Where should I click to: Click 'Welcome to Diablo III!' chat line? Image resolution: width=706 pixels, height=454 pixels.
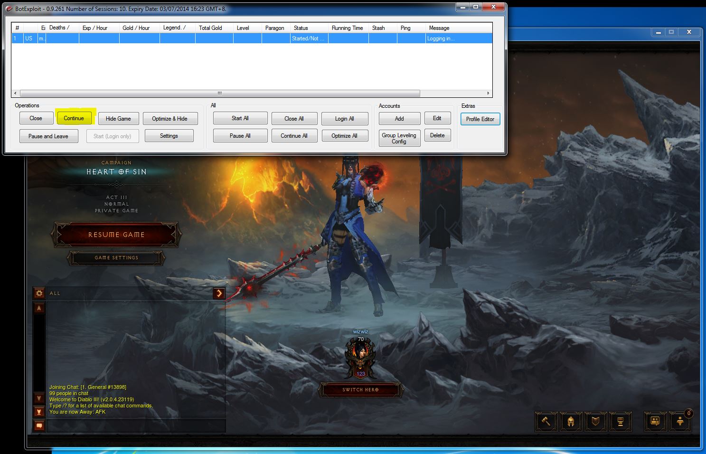92,399
